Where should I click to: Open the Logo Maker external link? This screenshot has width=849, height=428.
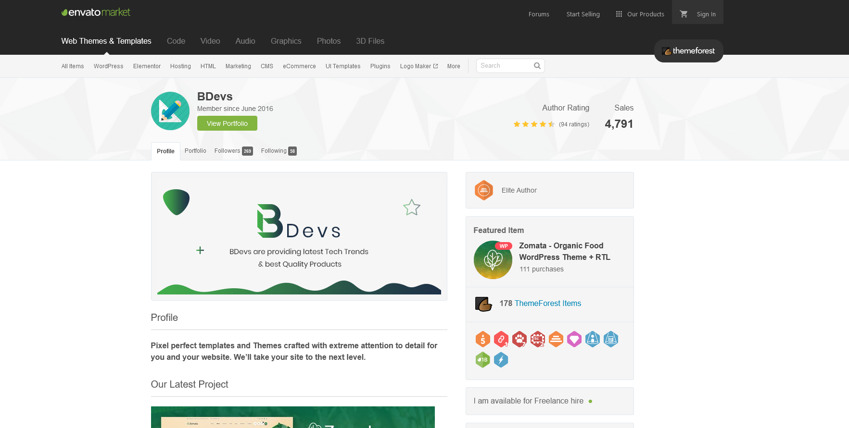click(x=419, y=66)
